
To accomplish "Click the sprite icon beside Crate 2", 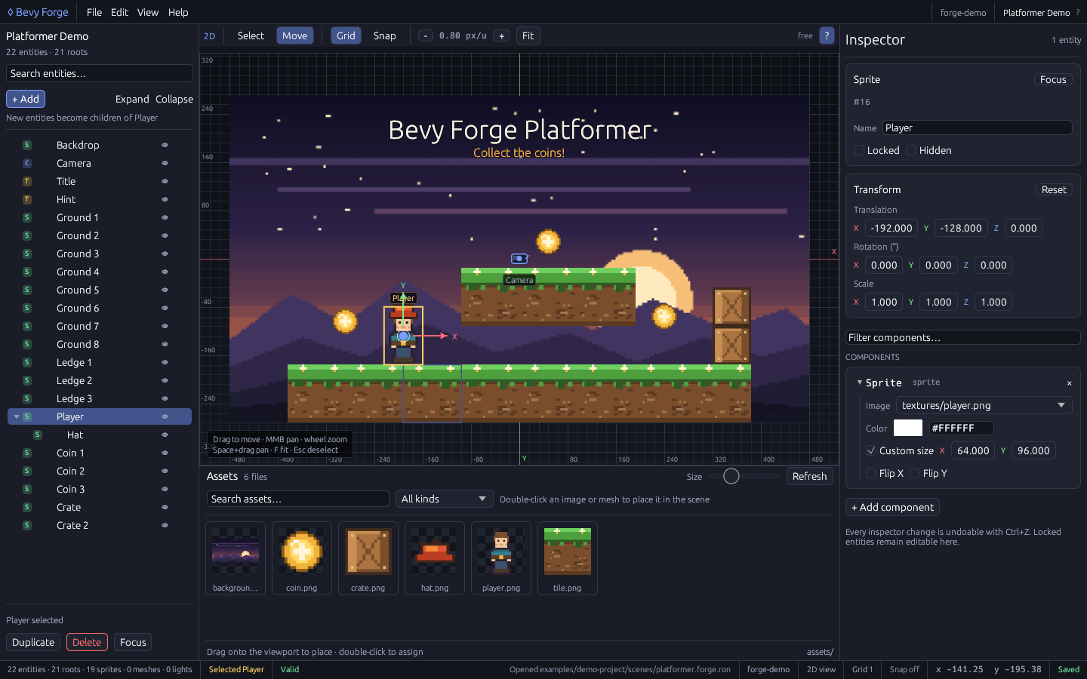I will click(x=27, y=525).
